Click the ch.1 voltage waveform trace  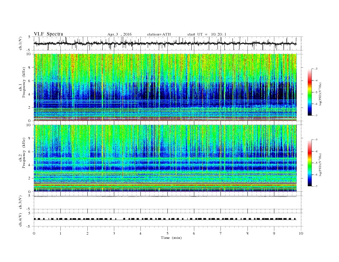pos(165,43)
